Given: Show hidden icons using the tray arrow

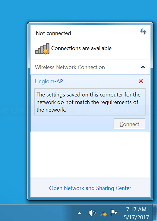Looking at the screenshot, I should pyautogui.click(x=80, y=213).
